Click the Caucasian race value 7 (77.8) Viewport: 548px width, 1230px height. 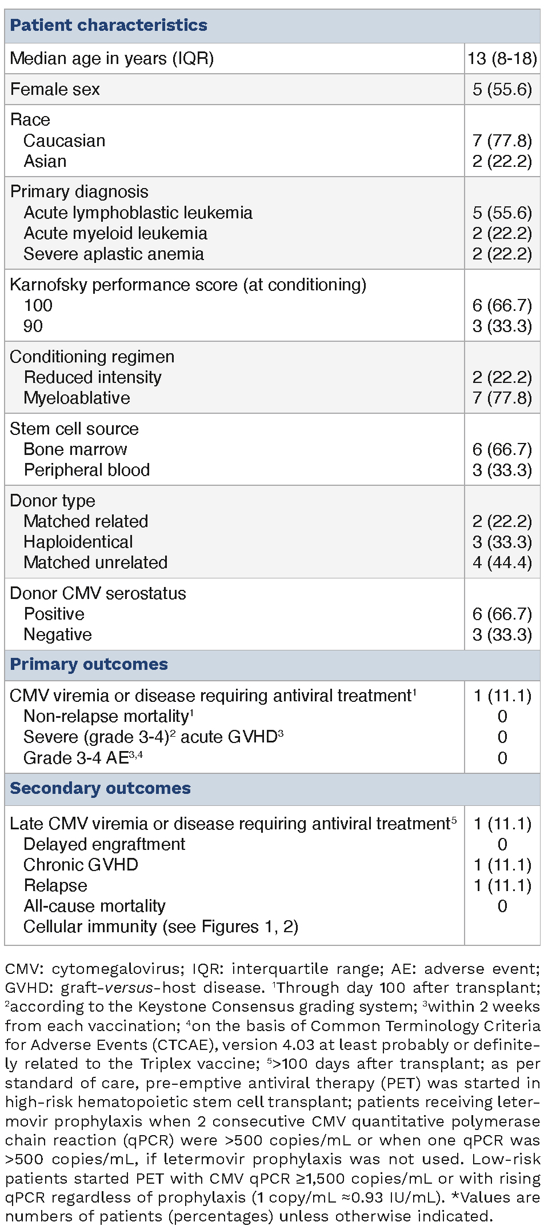(x=502, y=141)
